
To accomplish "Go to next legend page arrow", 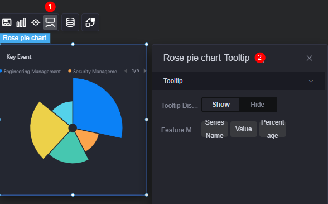I will pyautogui.click(x=145, y=71).
